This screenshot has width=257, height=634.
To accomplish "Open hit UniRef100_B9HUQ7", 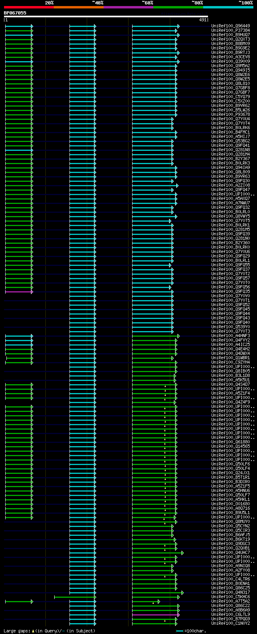I will click(230, 35).
